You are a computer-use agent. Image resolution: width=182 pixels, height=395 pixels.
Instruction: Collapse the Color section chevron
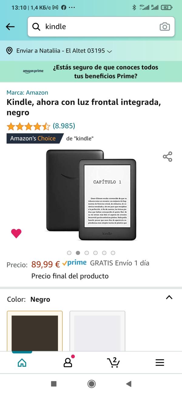[169, 298]
